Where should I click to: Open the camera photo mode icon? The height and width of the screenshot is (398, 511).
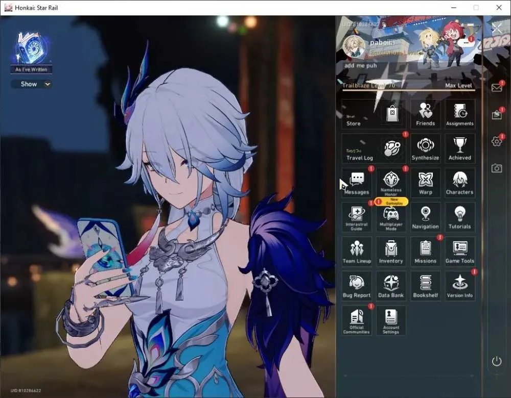pos(497,168)
